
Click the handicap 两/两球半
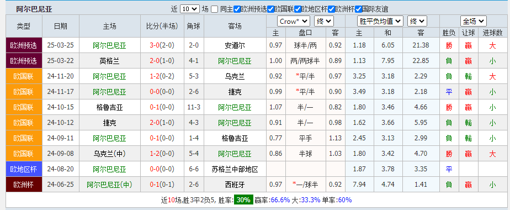coord(305,61)
